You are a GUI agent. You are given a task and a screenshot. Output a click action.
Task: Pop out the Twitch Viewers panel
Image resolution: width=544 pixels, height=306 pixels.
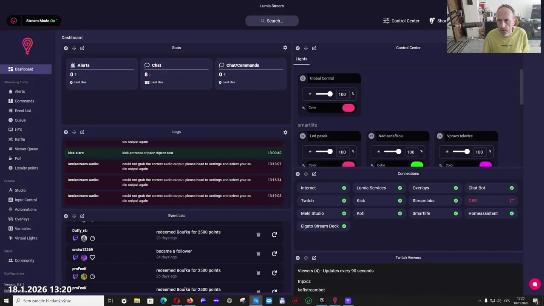coord(314,258)
